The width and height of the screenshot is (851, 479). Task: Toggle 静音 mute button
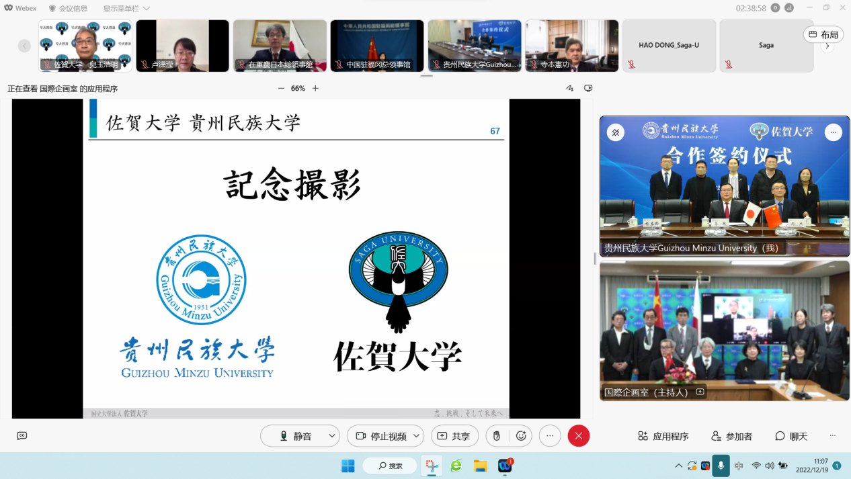pyautogui.click(x=295, y=436)
